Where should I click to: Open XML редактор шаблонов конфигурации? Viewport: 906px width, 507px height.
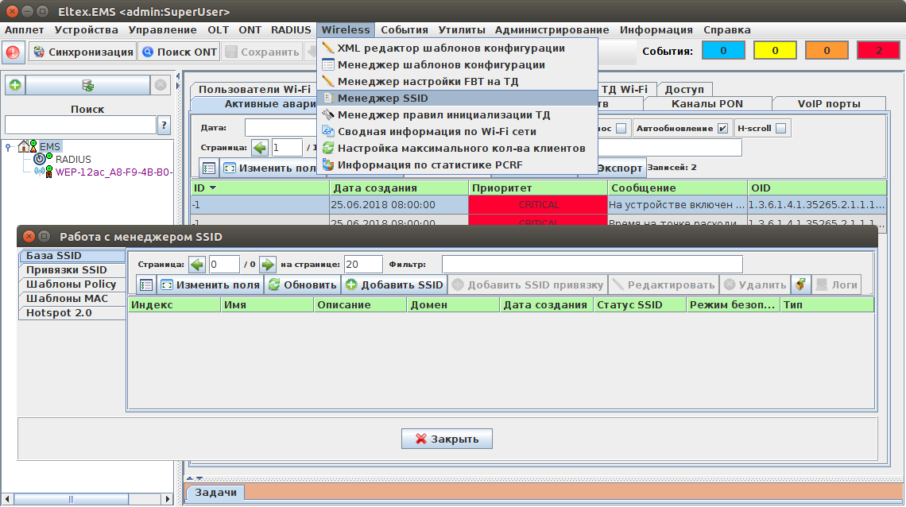click(x=457, y=48)
